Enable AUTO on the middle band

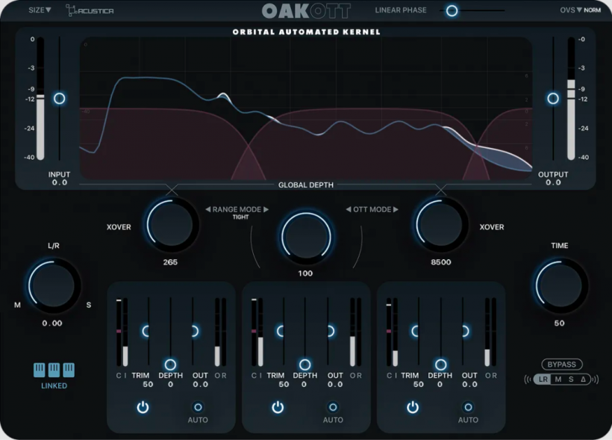(x=333, y=407)
